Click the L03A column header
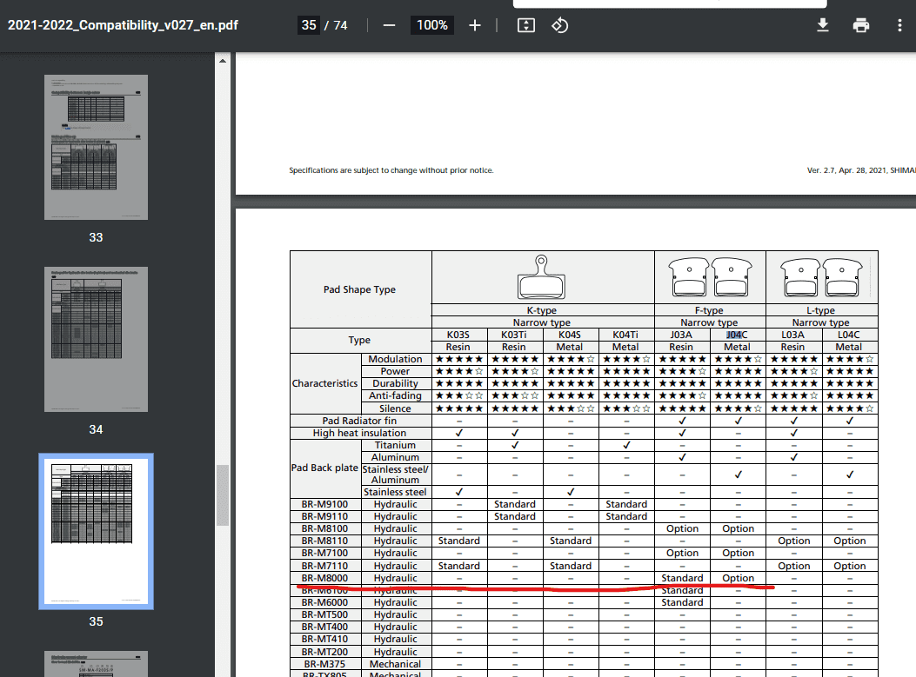The width and height of the screenshot is (916, 677). click(793, 335)
